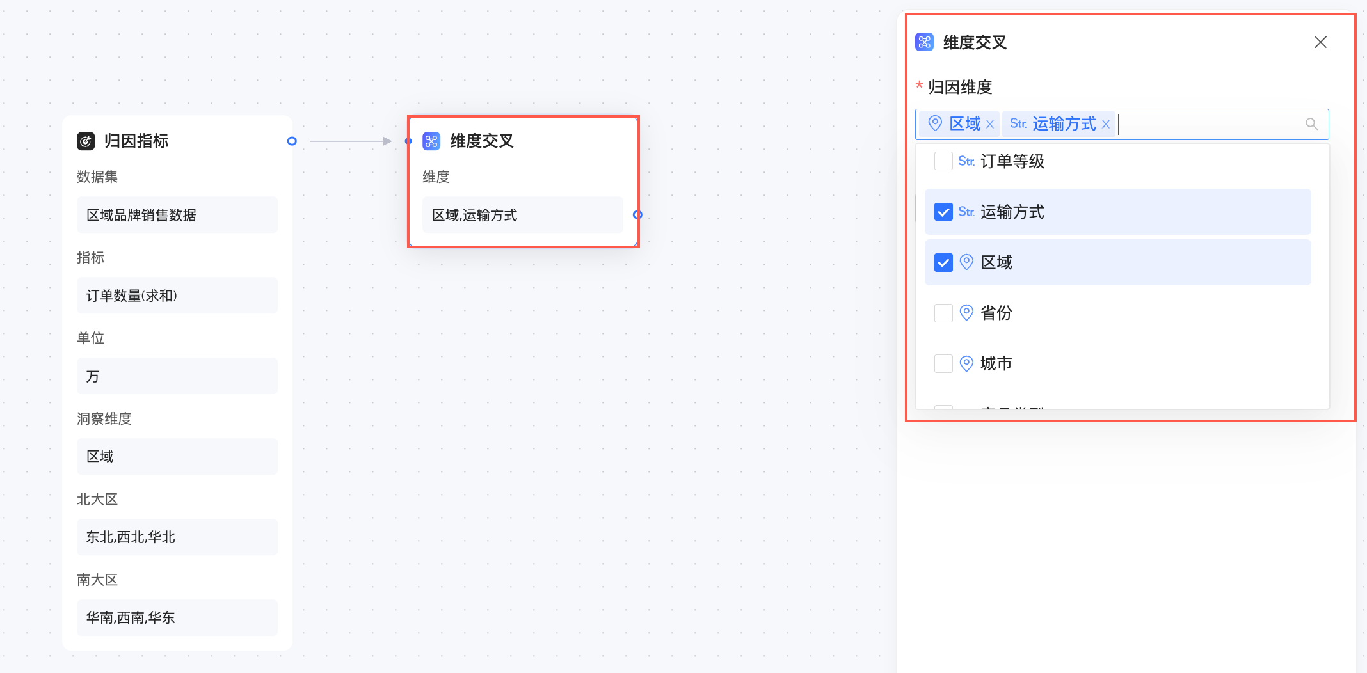This screenshot has height=673, width=1367.
Task: Uncheck the 区域 checkbox in dropdown
Action: pos(943,262)
